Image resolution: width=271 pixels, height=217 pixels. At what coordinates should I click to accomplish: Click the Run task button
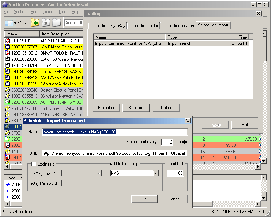(136, 108)
